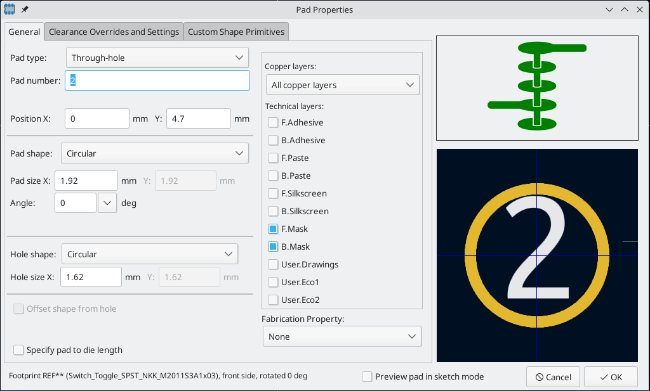Switch to Clearance Overrides and Settings tab
The width and height of the screenshot is (650, 391).
(114, 32)
